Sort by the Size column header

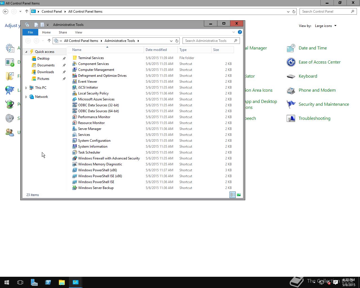(222, 50)
